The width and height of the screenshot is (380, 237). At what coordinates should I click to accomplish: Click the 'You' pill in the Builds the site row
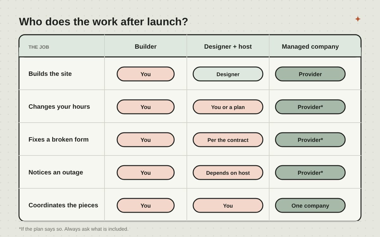(146, 74)
